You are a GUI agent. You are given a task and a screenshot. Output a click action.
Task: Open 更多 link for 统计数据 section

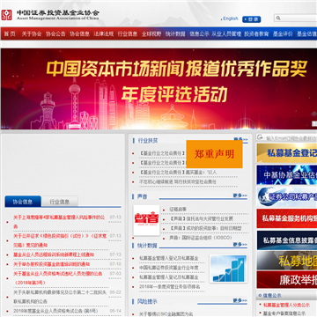(240, 244)
